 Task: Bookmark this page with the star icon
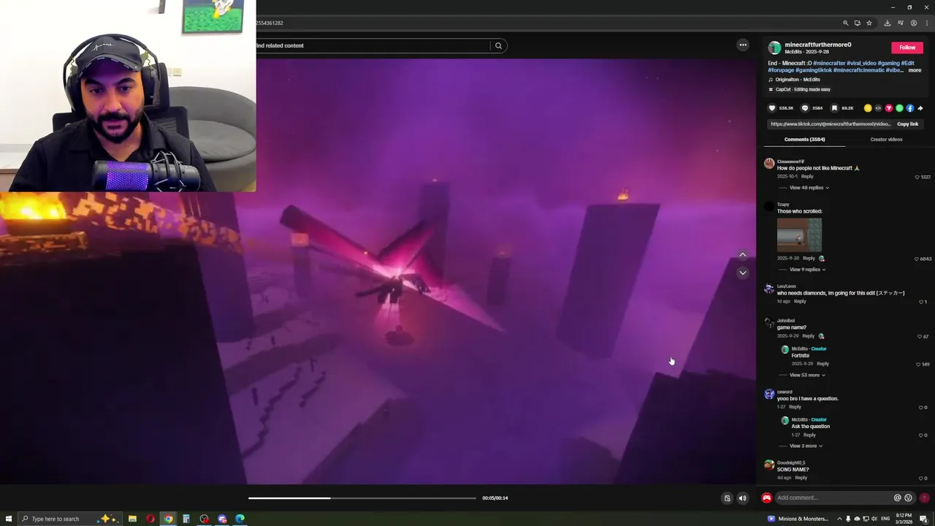[869, 23]
